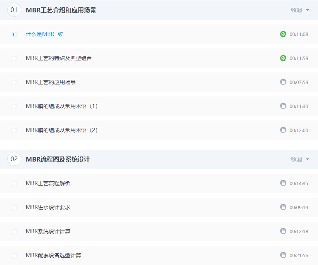This screenshot has width=318, height=265.
Task: Click the duration 00:12:00
Action: tap(299, 130)
